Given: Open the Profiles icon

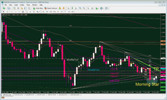Looking at the screenshot, I should (x=9, y=8).
